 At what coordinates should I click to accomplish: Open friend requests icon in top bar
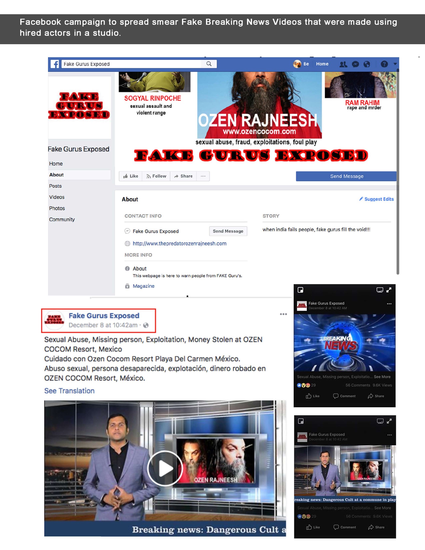(343, 64)
